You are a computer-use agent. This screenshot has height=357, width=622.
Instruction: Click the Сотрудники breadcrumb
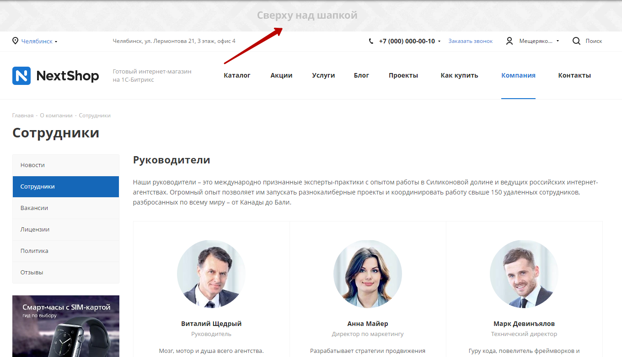[95, 115]
